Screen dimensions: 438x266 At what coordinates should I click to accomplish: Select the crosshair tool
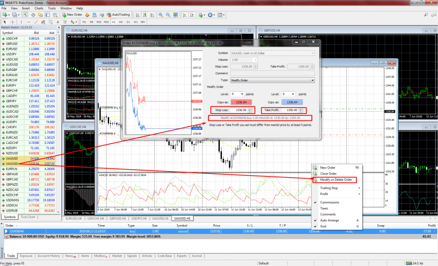coord(12,22)
